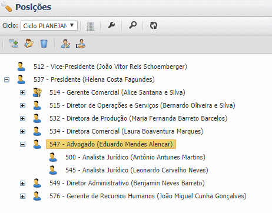Select 500 - Analista Jurídico Antônio item

(135, 157)
